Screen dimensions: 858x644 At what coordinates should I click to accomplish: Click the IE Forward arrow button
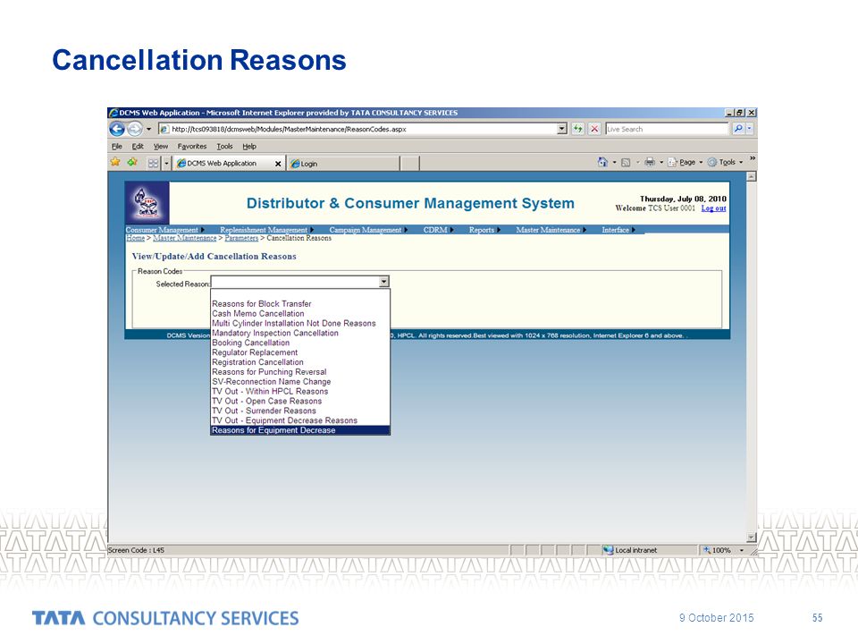(135, 129)
